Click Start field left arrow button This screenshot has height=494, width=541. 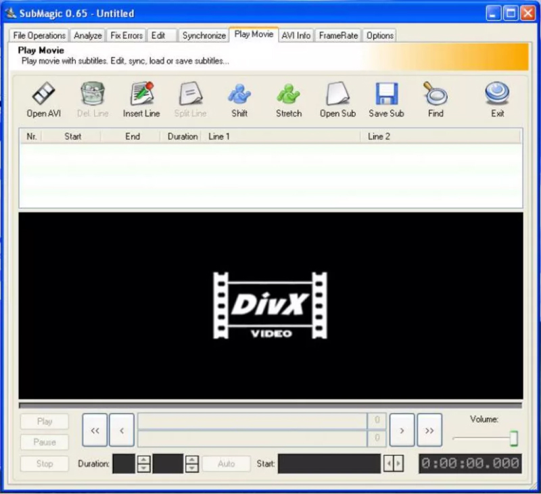click(389, 464)
